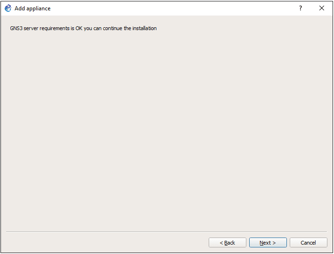Viewport: 334px width, 254px height.
Task: Click the "Add appliance" window title
Action: click(x=33, y=8)
